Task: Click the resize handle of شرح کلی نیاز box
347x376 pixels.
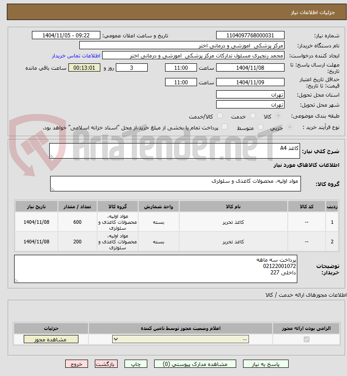Action: (52, 156)
